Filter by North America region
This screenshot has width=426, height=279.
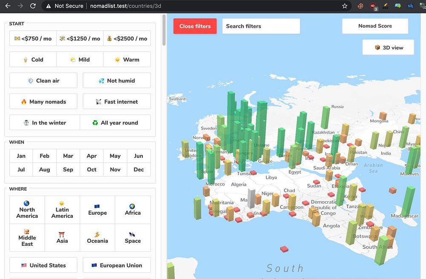coord(27,210)
